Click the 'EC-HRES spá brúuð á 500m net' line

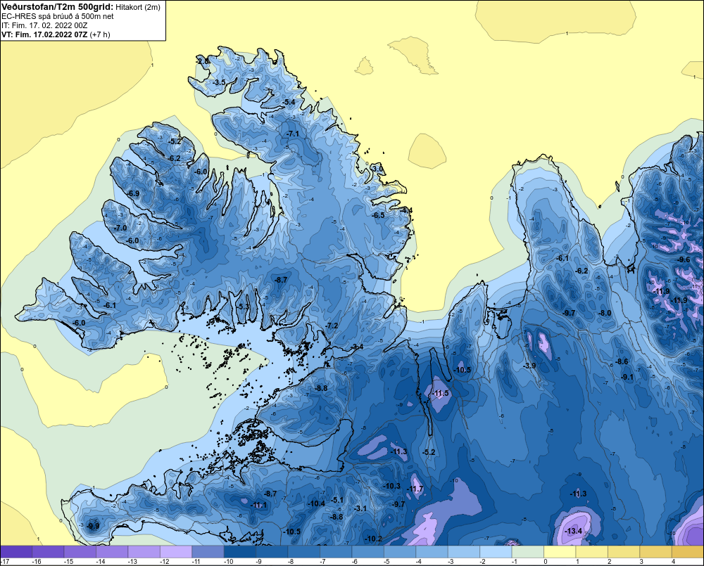pos(58,16)
